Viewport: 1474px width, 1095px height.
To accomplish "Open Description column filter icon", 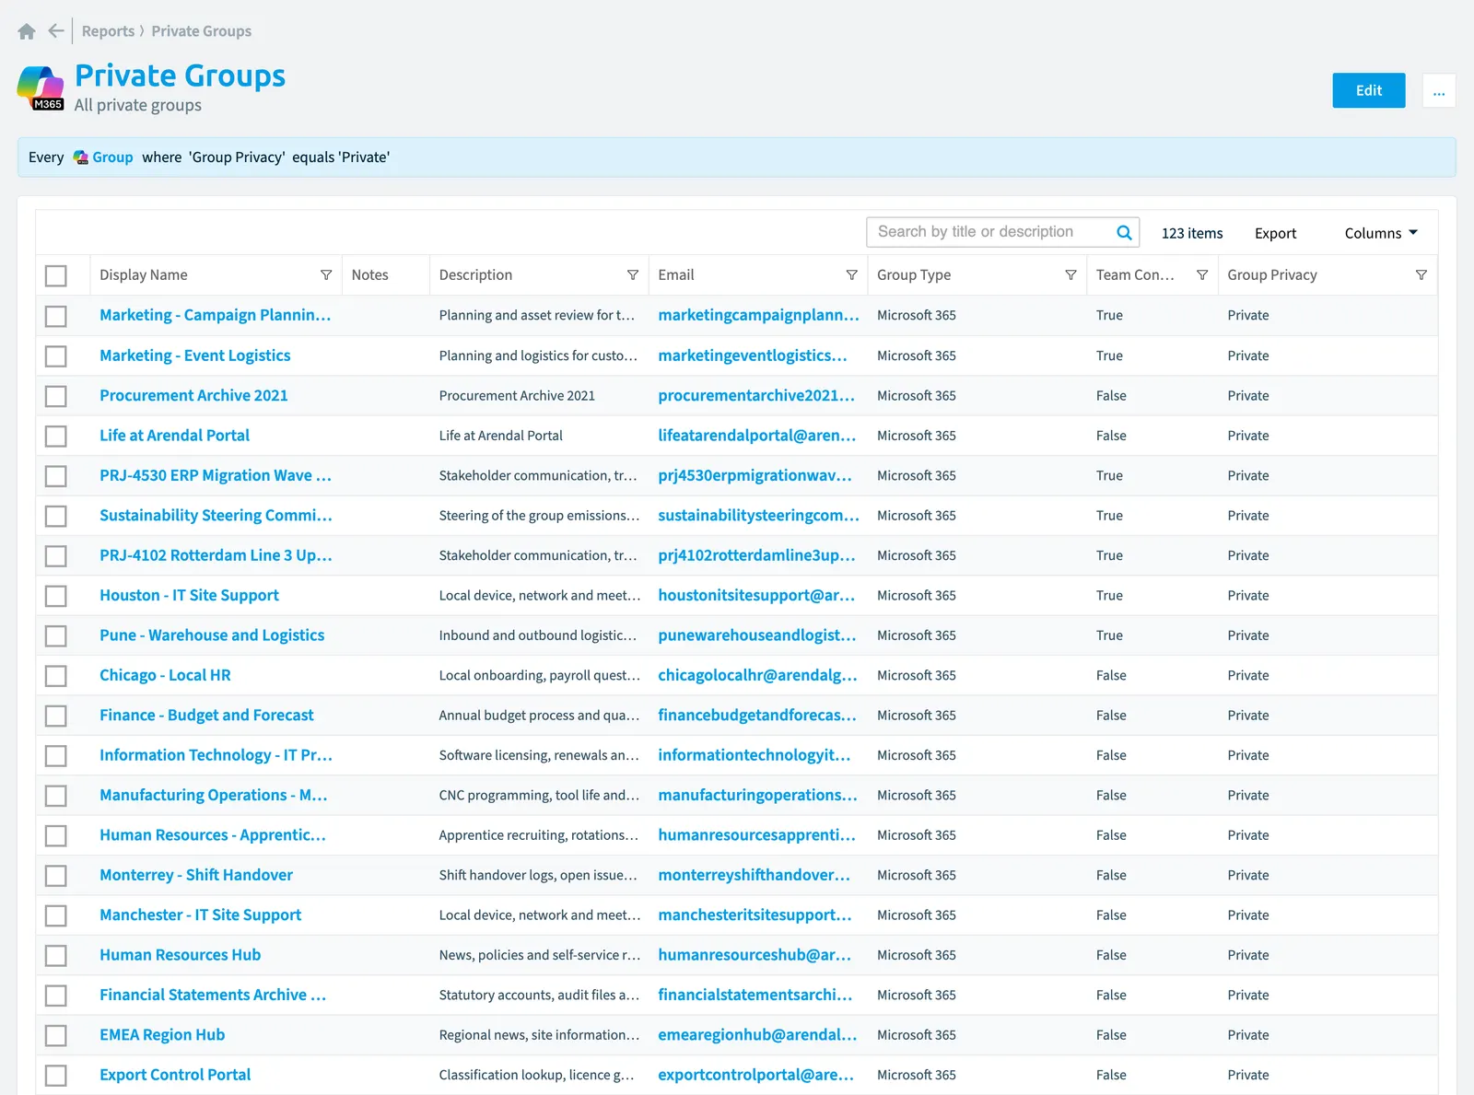I will [633, 275].
